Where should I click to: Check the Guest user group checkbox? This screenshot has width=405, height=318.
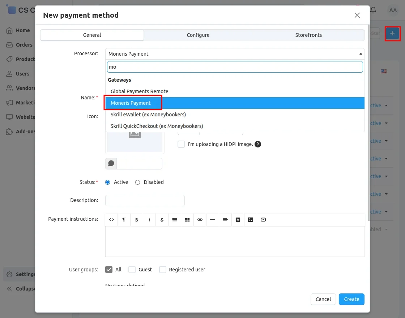[132, 270]
